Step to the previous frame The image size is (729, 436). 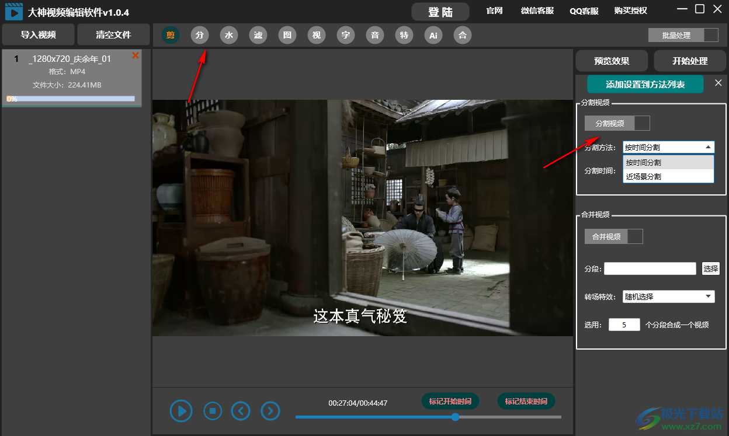click(x=241, y=411)
